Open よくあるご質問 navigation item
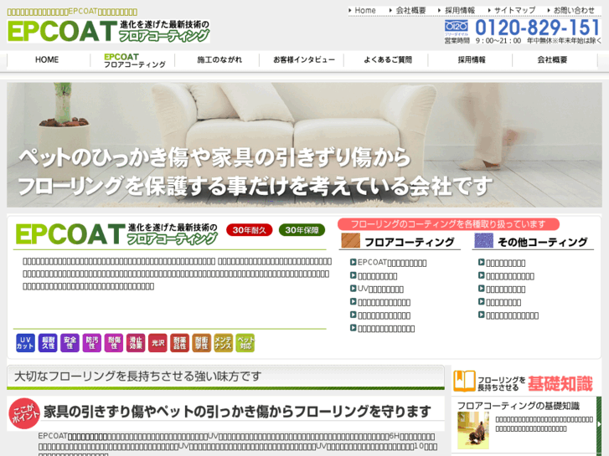Screen dimensions: 609x456 click(388, 59)
